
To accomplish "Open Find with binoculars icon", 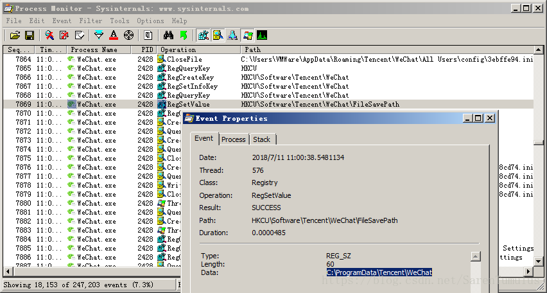I will click(168, 35).
